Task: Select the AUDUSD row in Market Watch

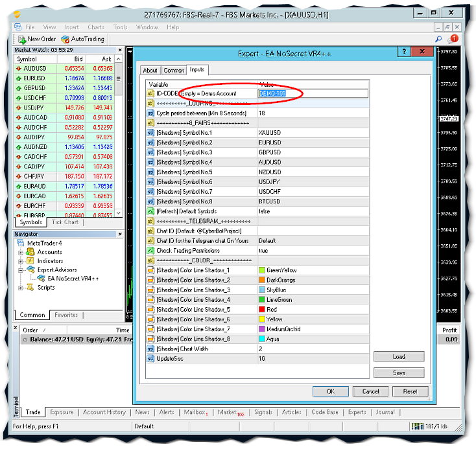Action: pos(34,68)
